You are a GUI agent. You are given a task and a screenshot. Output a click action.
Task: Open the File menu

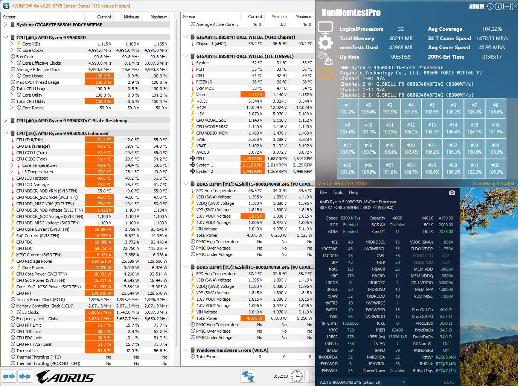(x=323, y=192)
